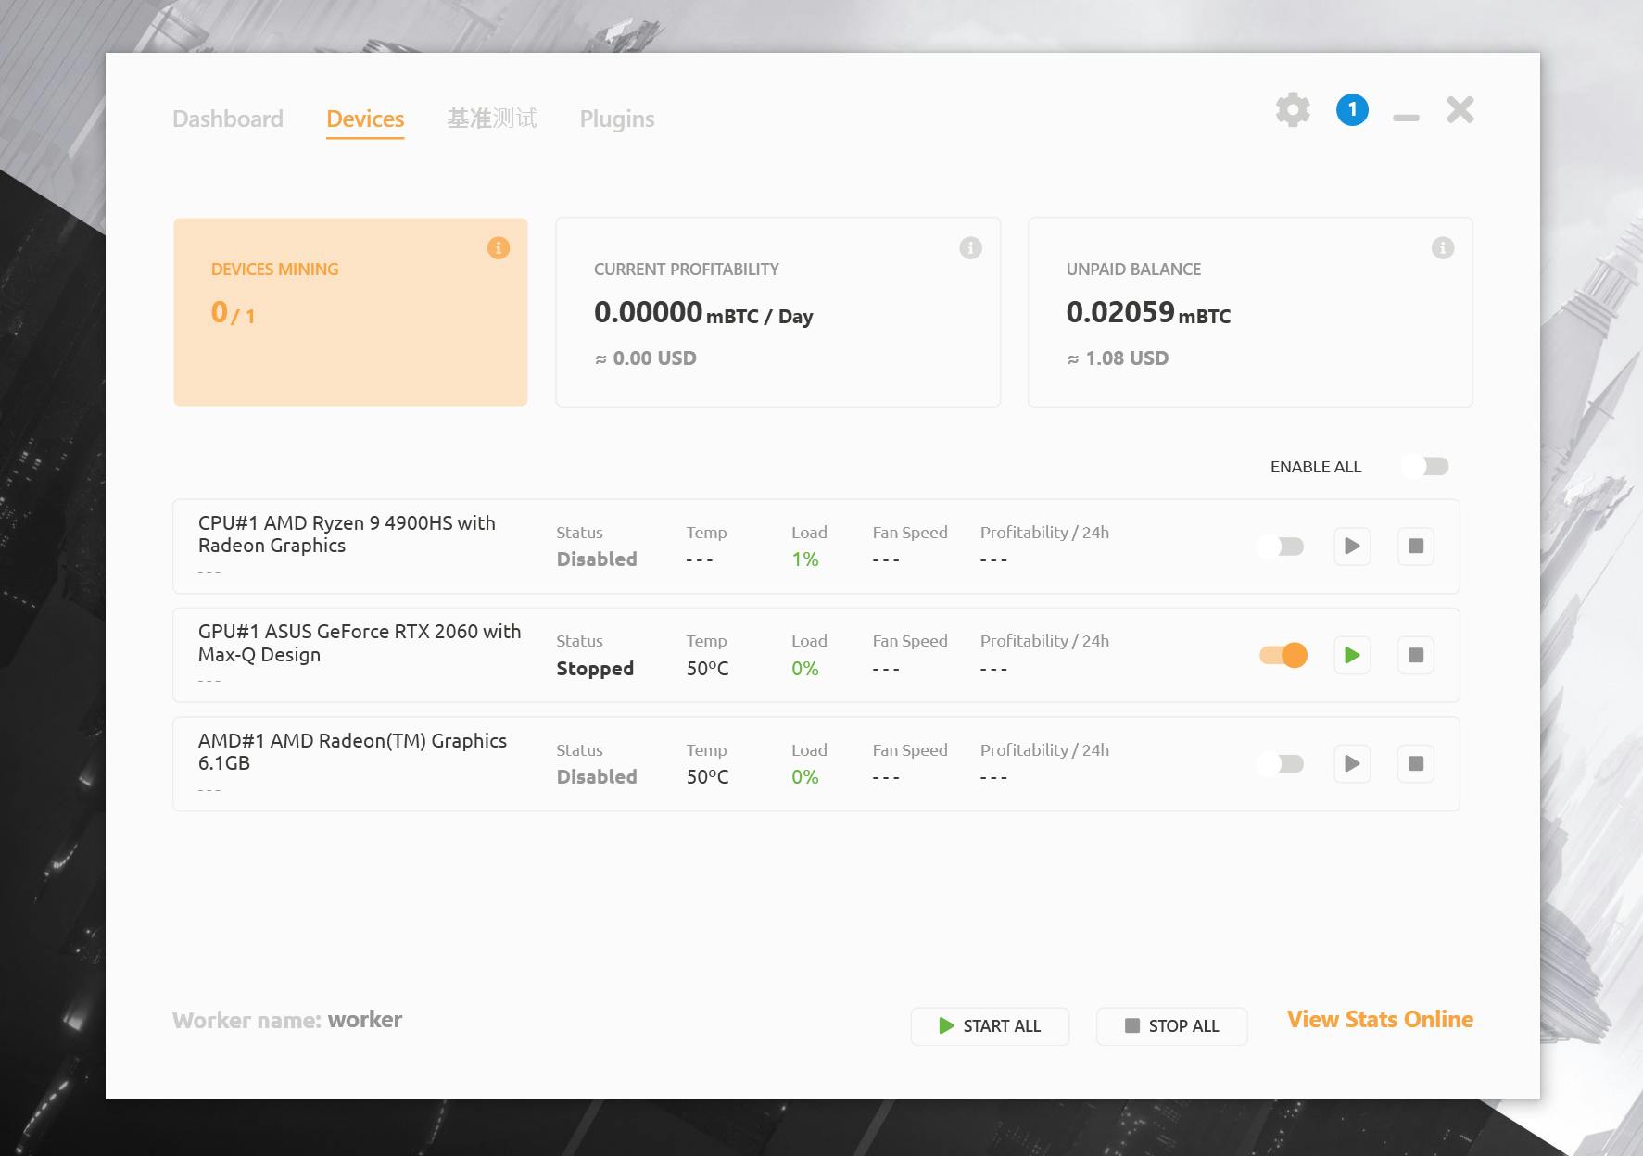Screen dimensions: 1643x1156
Task: Toggle the Enable All switch
Action: [x=1426, y=467]
